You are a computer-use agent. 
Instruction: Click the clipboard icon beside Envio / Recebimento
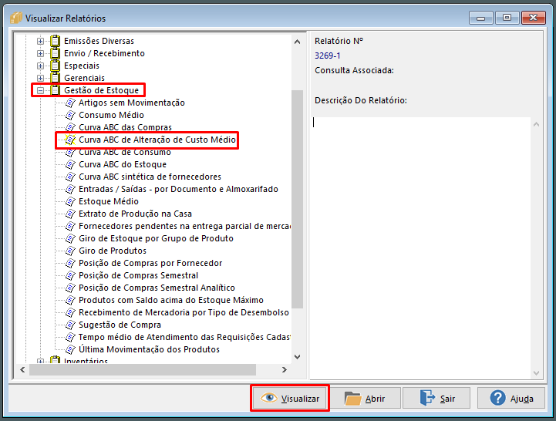click(55, 53)
